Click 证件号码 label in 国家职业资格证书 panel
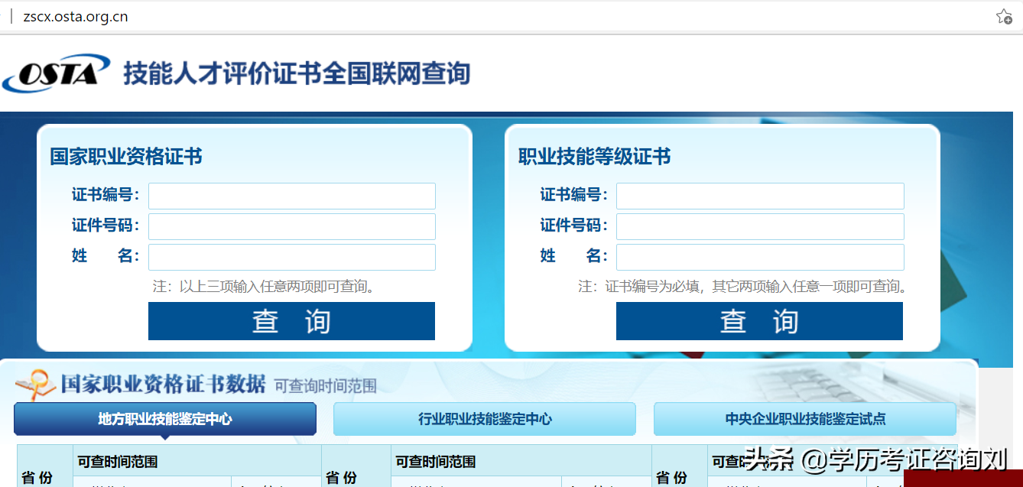Screen dimensions: 1023x487 click(106, 226)
